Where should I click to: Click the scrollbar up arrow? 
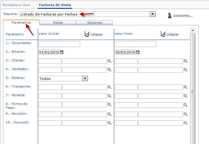[x=193, y=30]
